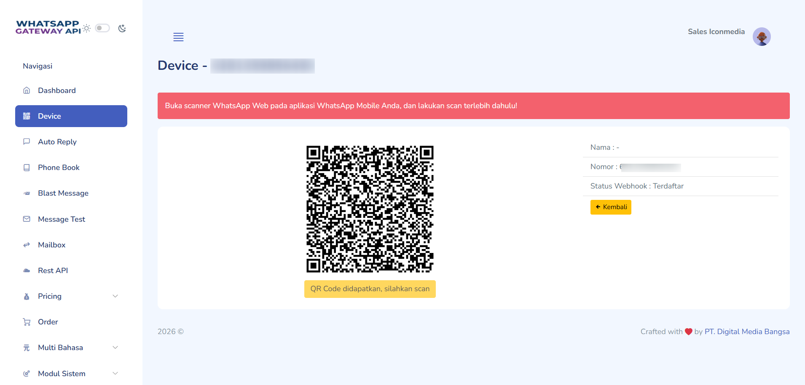Screen dimensions: 805x385
Task: Open the Blast Message page
Action: pos(71,193)
